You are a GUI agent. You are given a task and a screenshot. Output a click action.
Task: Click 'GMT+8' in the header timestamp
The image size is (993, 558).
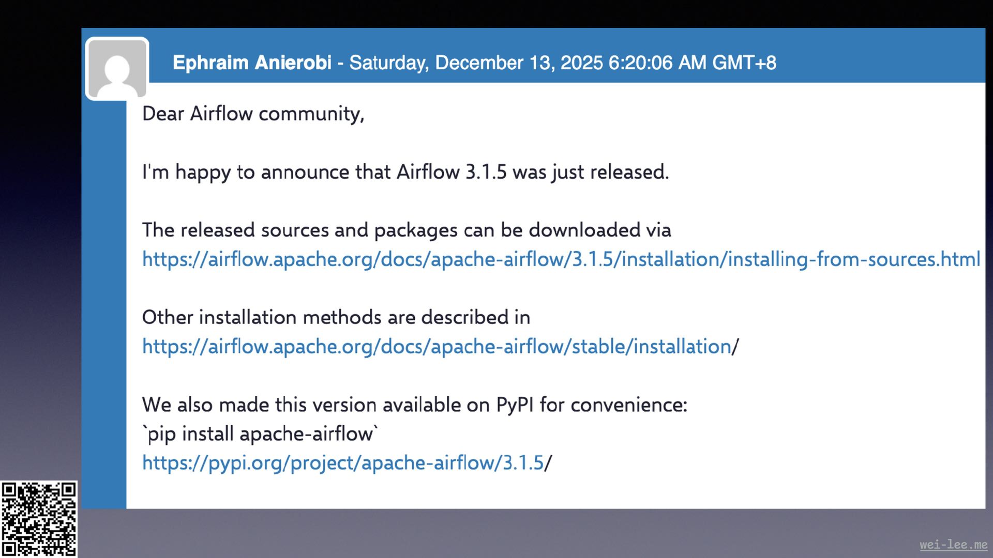pos(744,63)
